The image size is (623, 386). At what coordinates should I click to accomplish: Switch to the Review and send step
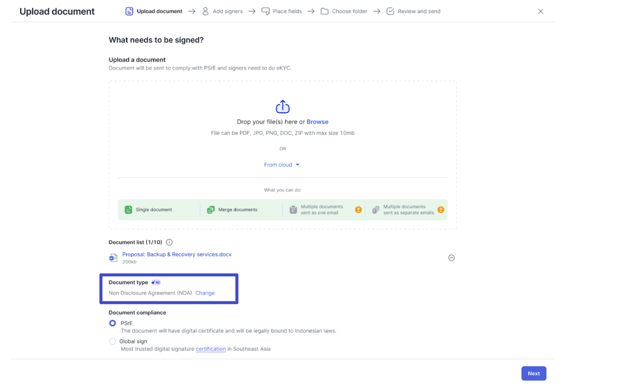coord(413,12)
